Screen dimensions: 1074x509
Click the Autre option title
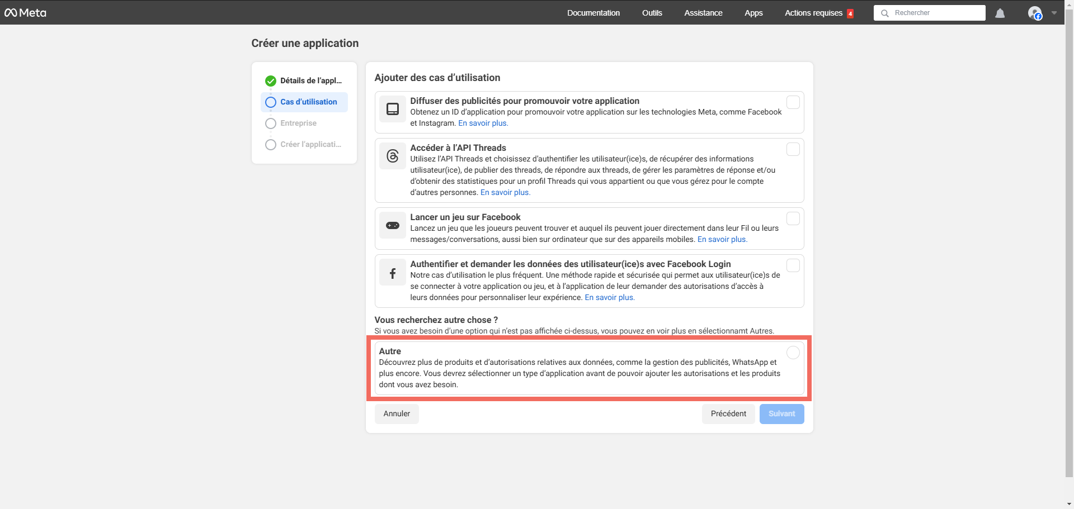click(390, 351)
